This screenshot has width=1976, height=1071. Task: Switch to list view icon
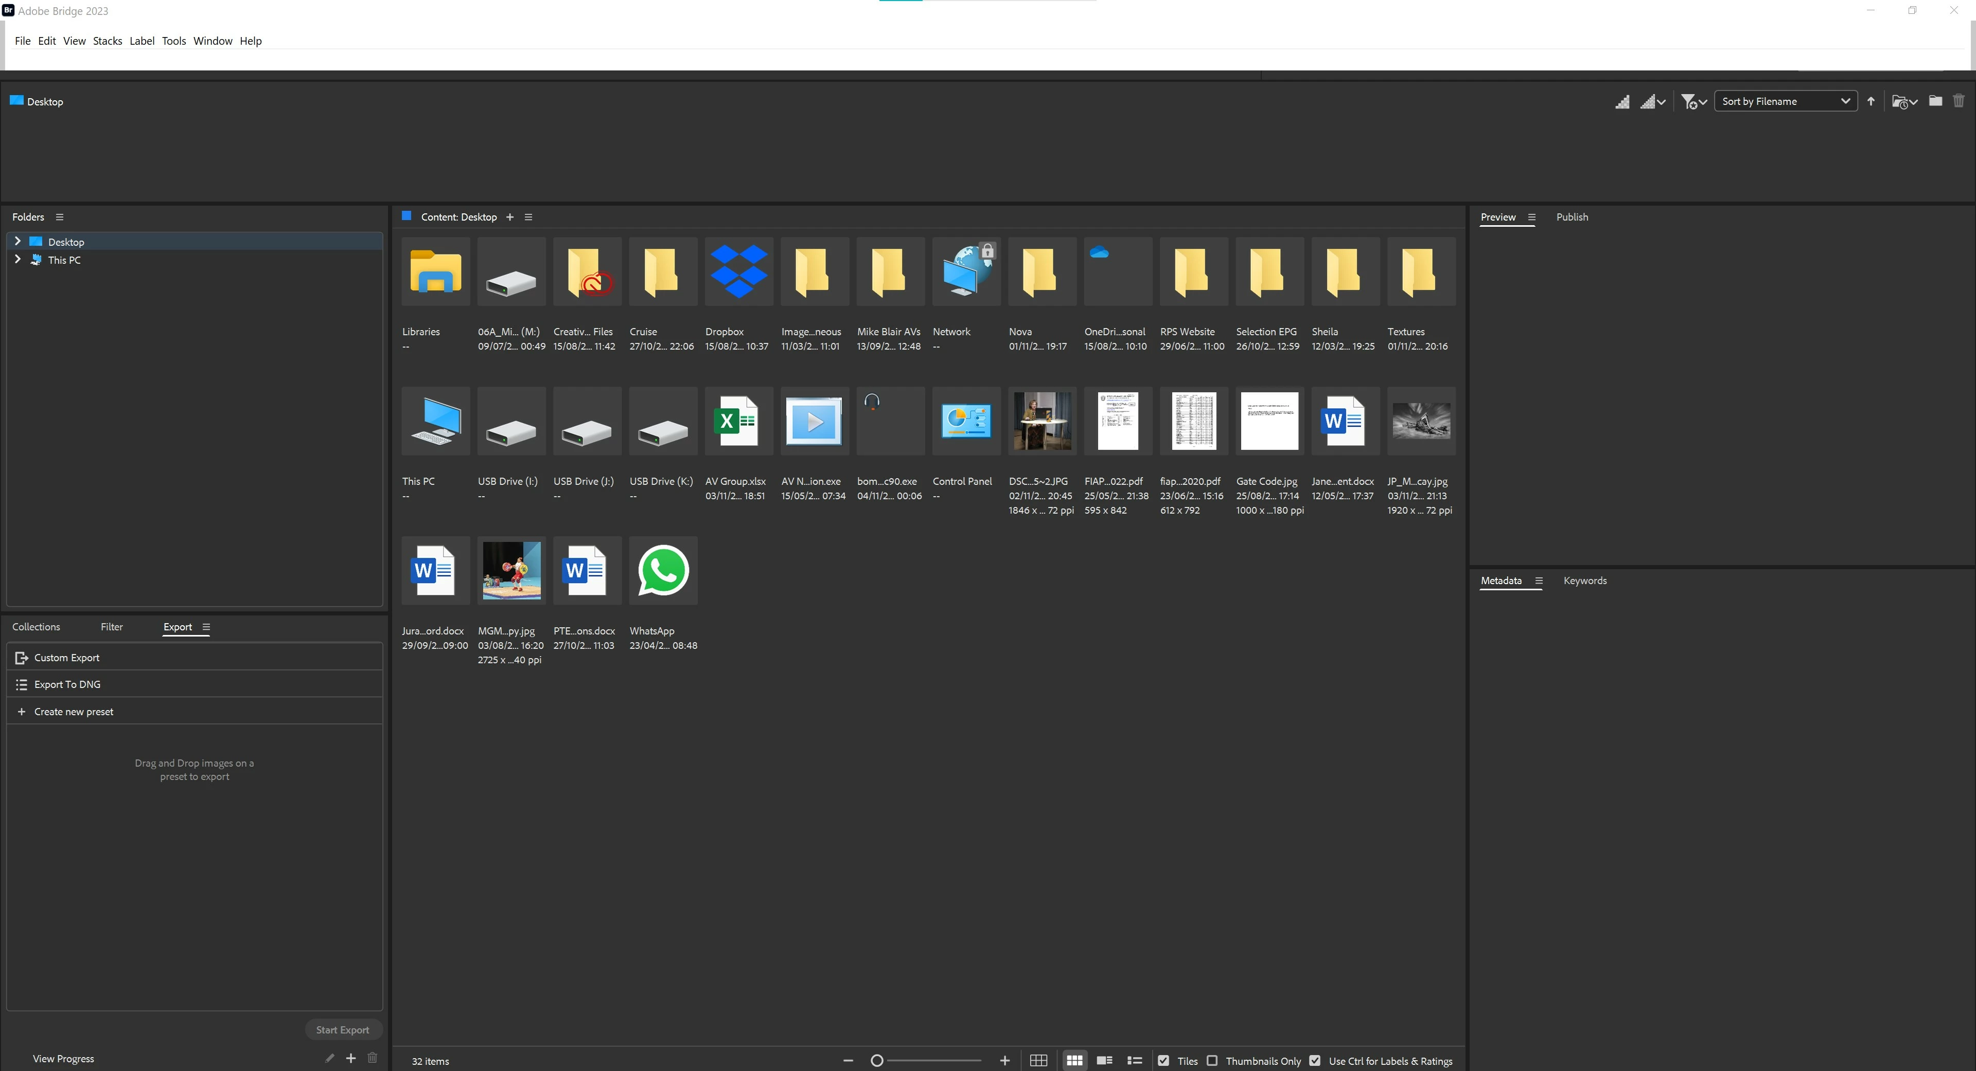click(1135, 1060)
